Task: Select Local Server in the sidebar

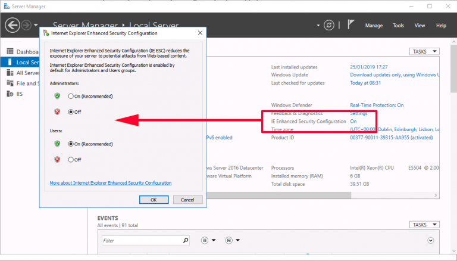Action: coord(20,62)
